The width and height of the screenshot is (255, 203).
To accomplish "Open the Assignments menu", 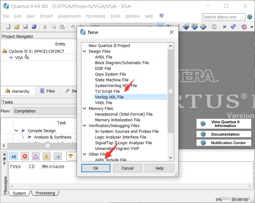I will [x=69, y=16].
